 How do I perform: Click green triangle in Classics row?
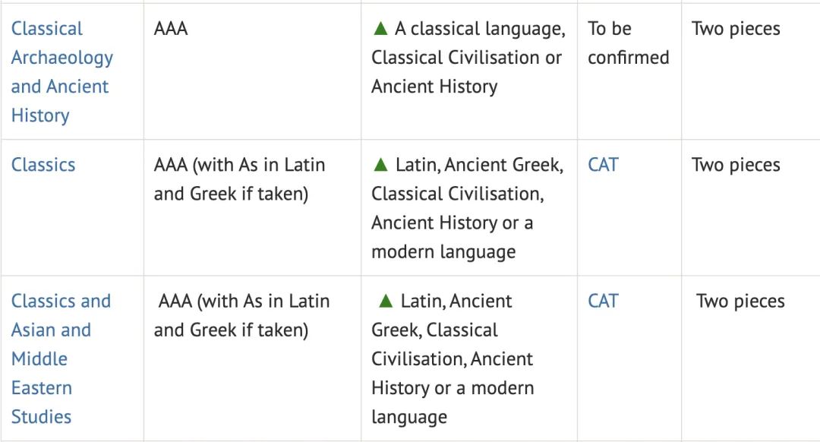(380, 165)
